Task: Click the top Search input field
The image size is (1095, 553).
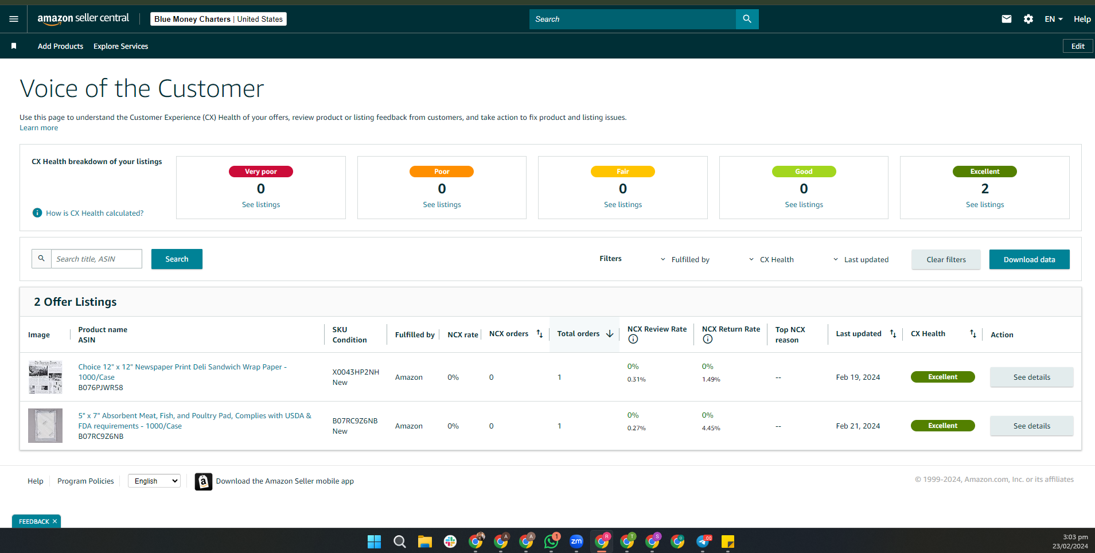Action: pyautogui.click(x=632, y=19)
